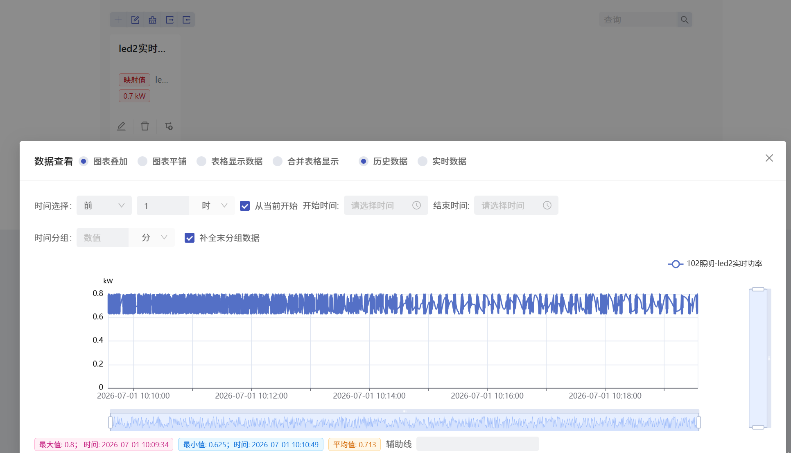Select 合并表格显示 radio option
791x453 pixels.
[x=278, y=161]
